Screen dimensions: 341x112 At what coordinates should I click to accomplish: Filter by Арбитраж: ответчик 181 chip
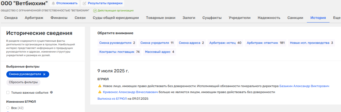click(x=265, y=43)
